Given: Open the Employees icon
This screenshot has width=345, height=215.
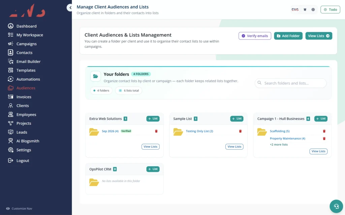Looking at the screenshot, I should point(10,114).
